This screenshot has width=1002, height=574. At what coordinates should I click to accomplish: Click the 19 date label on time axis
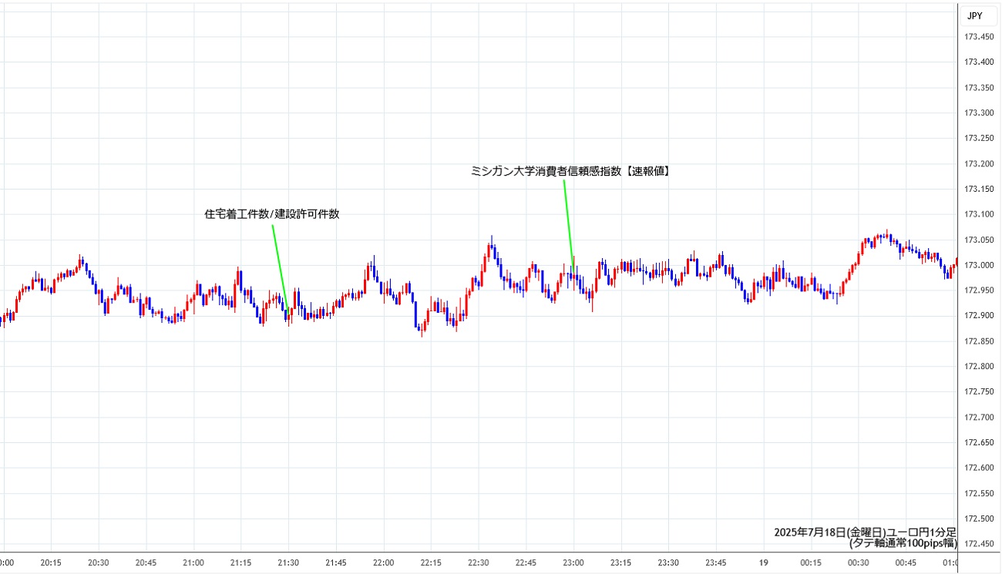(762, 563)
